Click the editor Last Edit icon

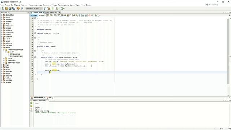coord(48,15)
